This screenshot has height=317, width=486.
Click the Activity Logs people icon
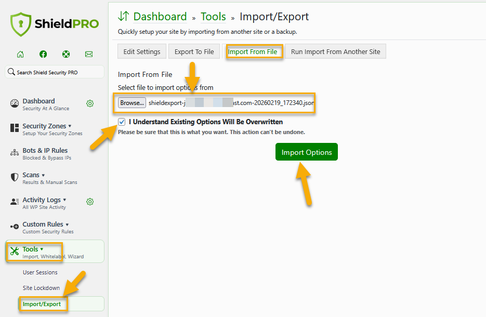[15, 202]
